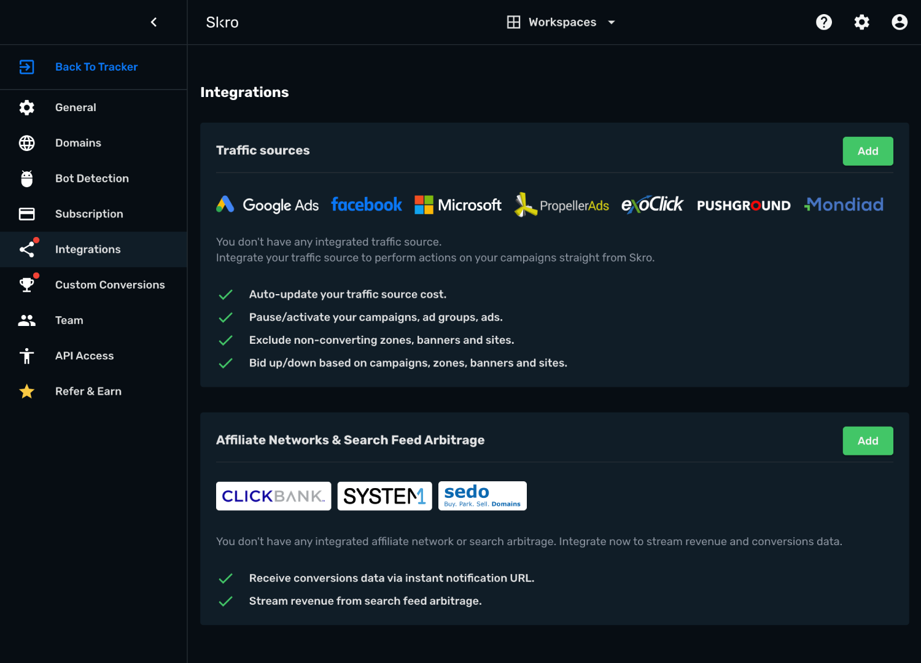Open help question mark icon
This screenshot has width=921, height=663.
[824, 22]
